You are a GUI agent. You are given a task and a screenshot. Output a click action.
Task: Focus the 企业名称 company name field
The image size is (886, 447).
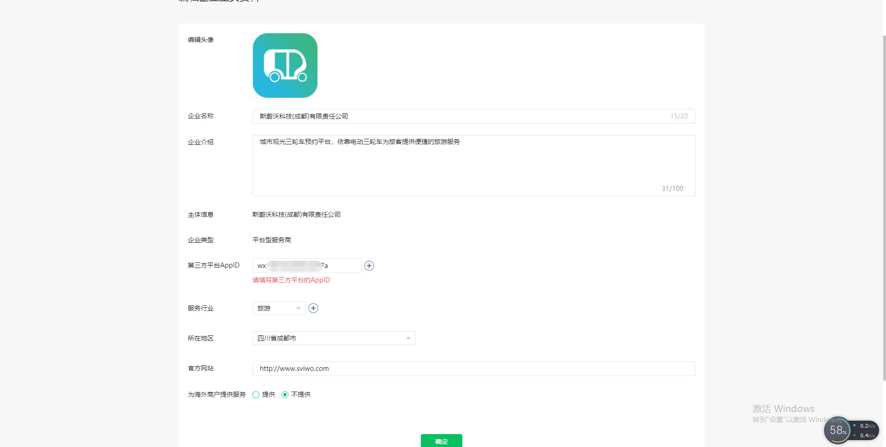(x=461, y=116)
